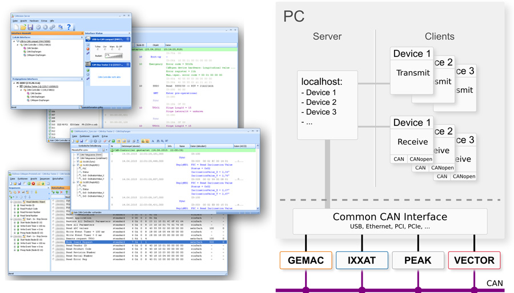The width and height of the screenshot is (514, 293).
Task: Click the VECTOR interface box
Action: 474,261
